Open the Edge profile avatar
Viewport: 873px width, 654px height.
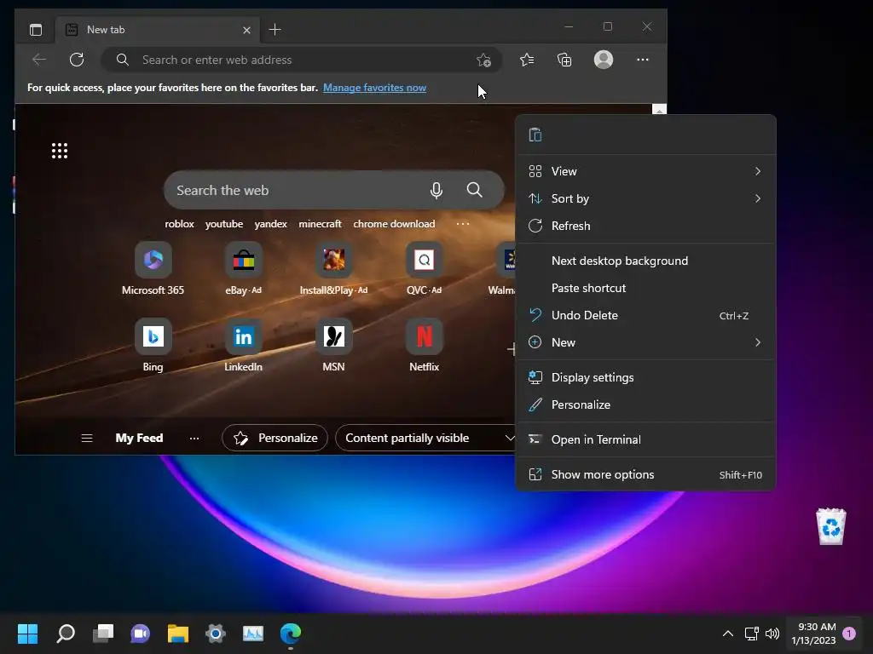point(604,60)
